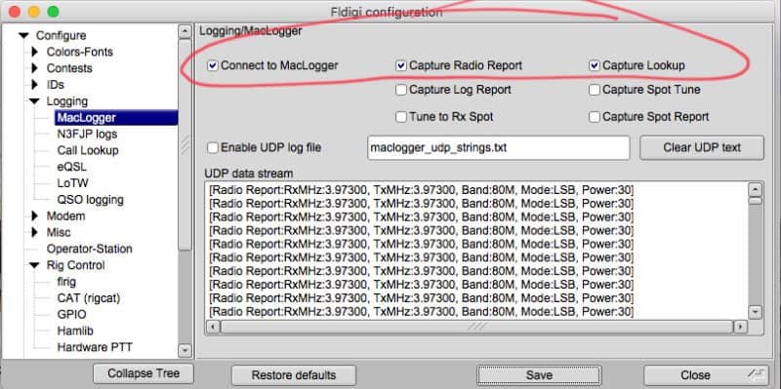Click the Collapse Tree button

point(144,373)
